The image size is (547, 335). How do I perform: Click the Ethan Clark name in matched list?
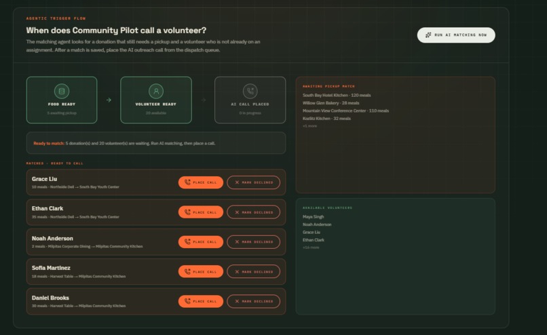pyautogui.click(x=48, y=208)
